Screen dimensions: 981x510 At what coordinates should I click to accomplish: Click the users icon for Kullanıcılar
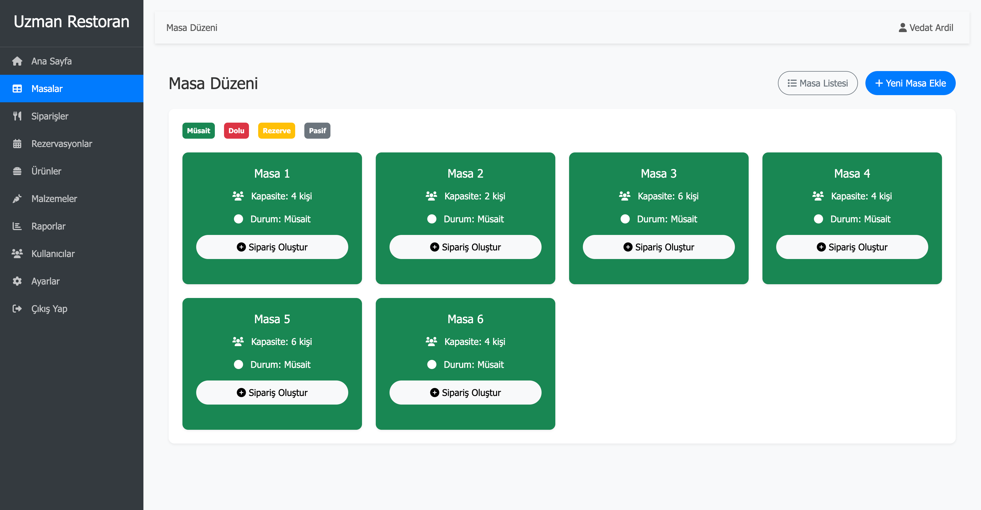coord(17,254)
